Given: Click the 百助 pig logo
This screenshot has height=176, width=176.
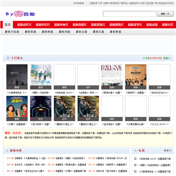Looking at the screenshot, I should [20, 14].
